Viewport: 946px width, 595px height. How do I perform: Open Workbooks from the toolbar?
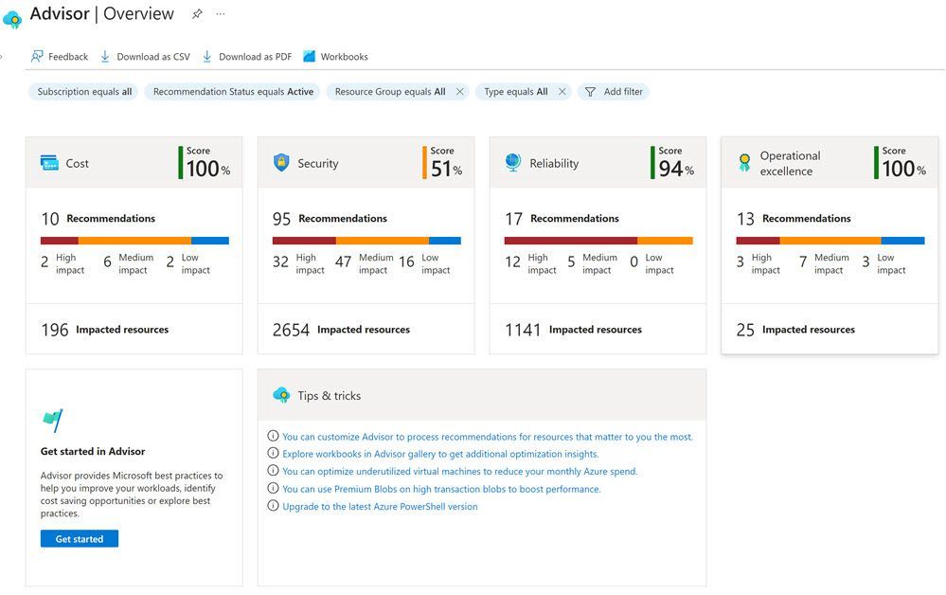tap(335, 57)
